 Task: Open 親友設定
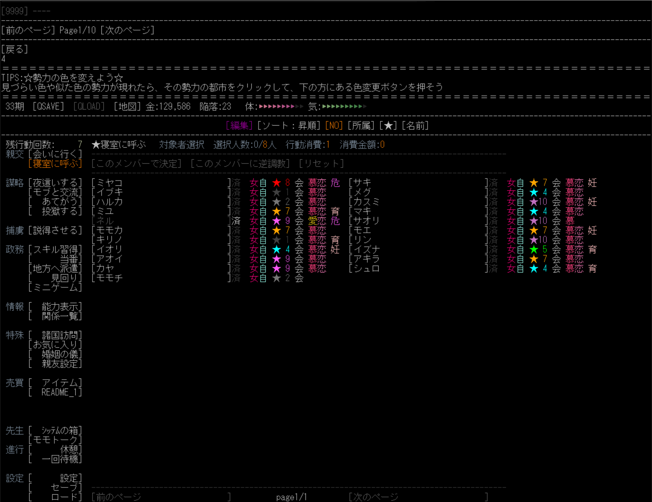coord(55,364)
